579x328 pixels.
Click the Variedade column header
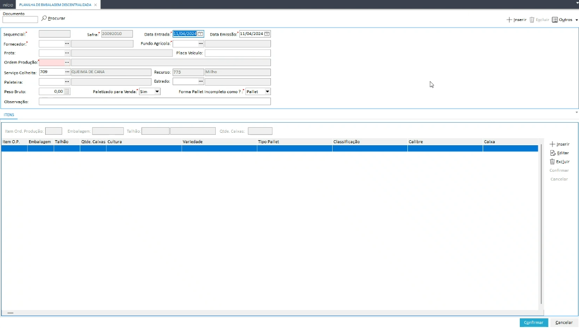(x=219, y=142)
